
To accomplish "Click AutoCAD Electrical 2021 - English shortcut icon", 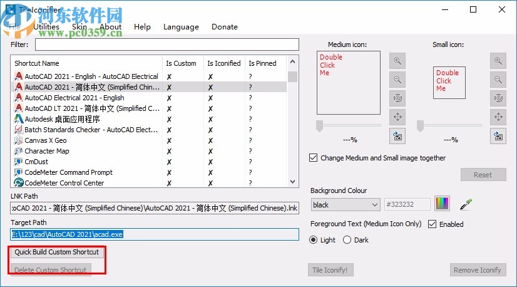I will click(19, 98).
